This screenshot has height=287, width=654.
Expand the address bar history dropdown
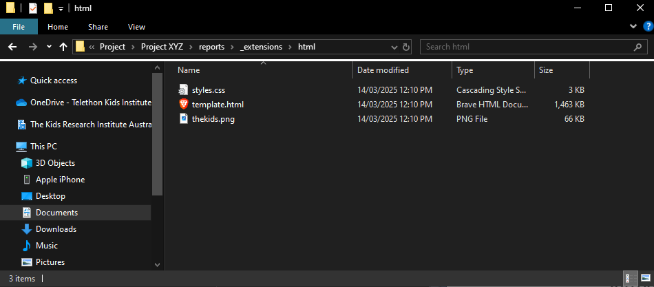tap(394, 47)
